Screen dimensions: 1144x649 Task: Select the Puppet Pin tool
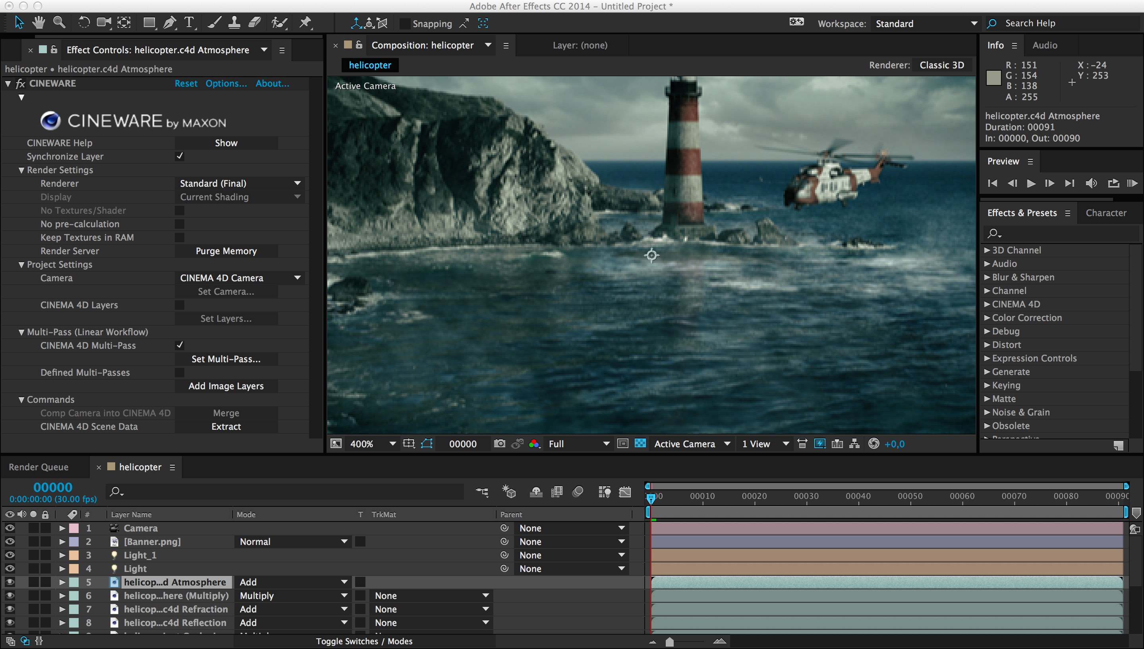pyautogui.click(x=305, y=23)
